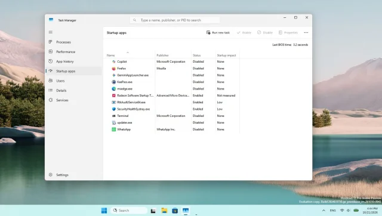Click the Enable button

pos(244,33)
